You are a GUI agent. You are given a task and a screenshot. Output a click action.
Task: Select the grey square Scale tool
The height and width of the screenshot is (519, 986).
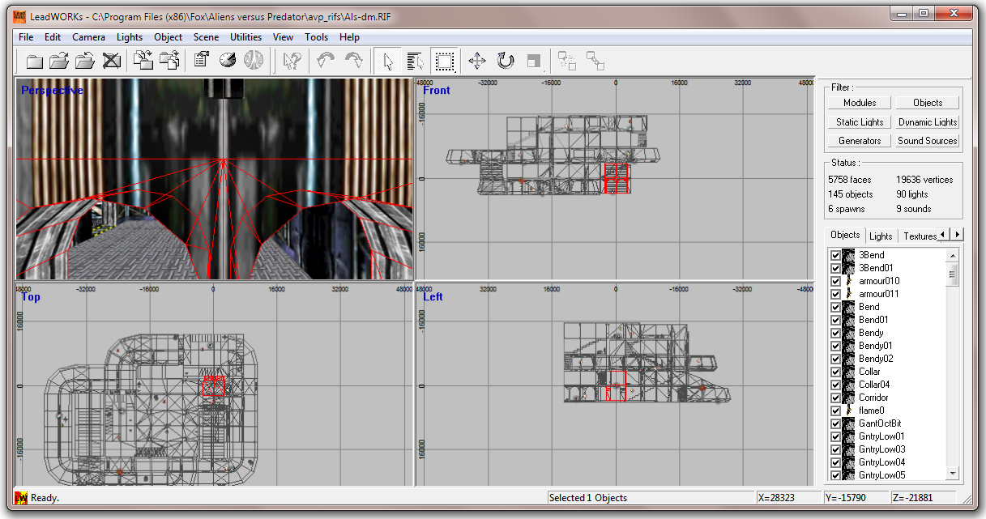[x=533, y=61]
